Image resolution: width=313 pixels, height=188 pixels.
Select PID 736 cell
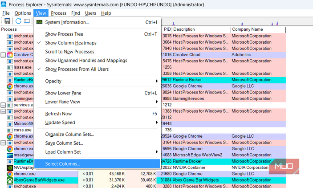[x=168, y=130]
